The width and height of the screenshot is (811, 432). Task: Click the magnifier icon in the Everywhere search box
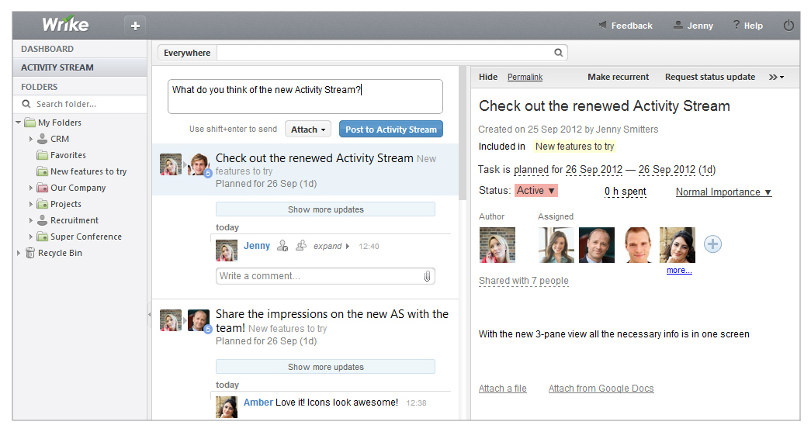(x=558, y=53)
